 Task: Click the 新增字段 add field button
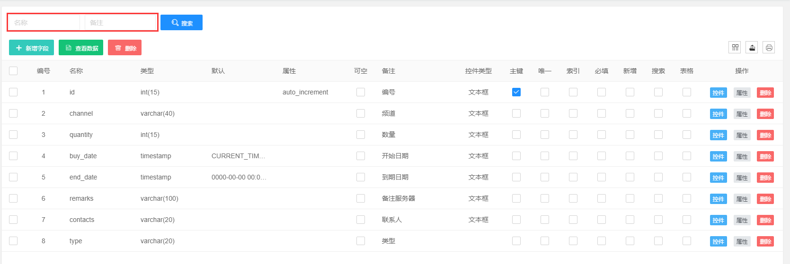tap(32, 48)
